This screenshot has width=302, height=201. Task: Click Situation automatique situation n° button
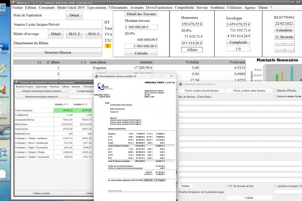click(x=41, y=96)
